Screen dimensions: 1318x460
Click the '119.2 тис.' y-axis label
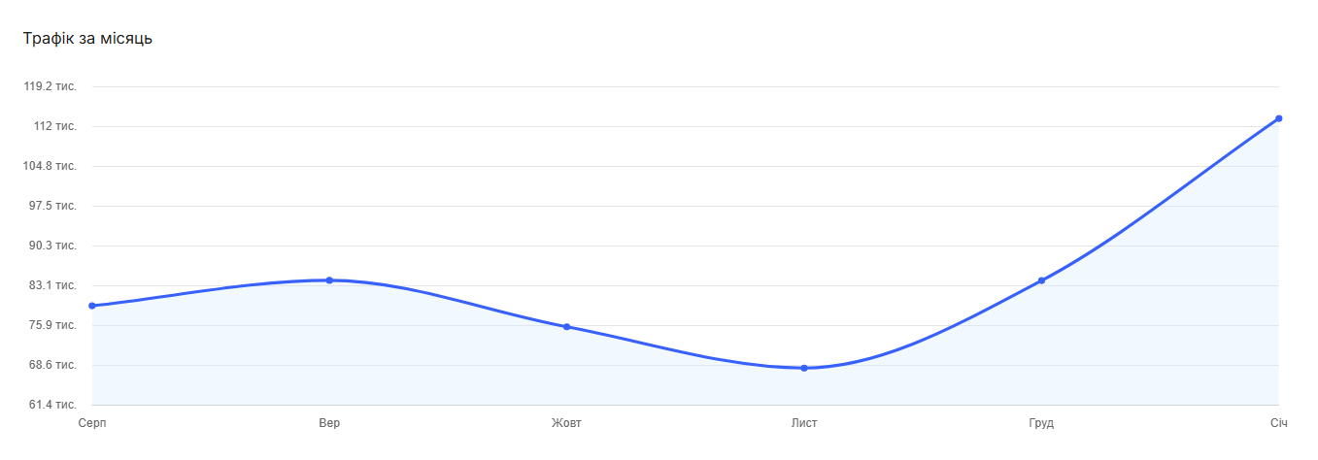tap(51, 86)
